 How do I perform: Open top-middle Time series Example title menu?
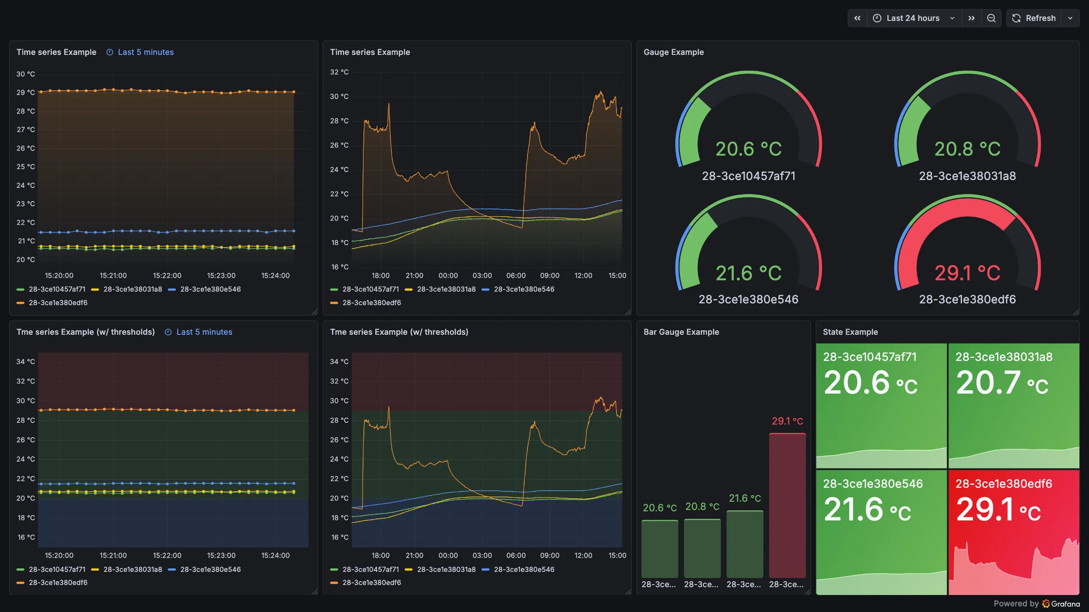point(370,52)
